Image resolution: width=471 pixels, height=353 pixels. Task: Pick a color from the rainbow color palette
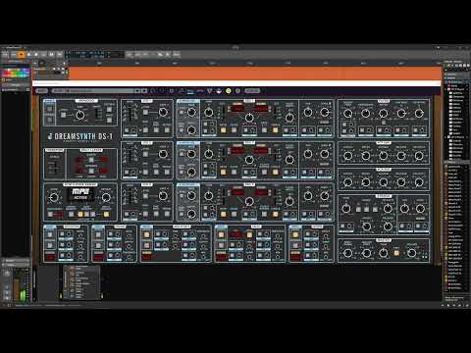[16, 73]
